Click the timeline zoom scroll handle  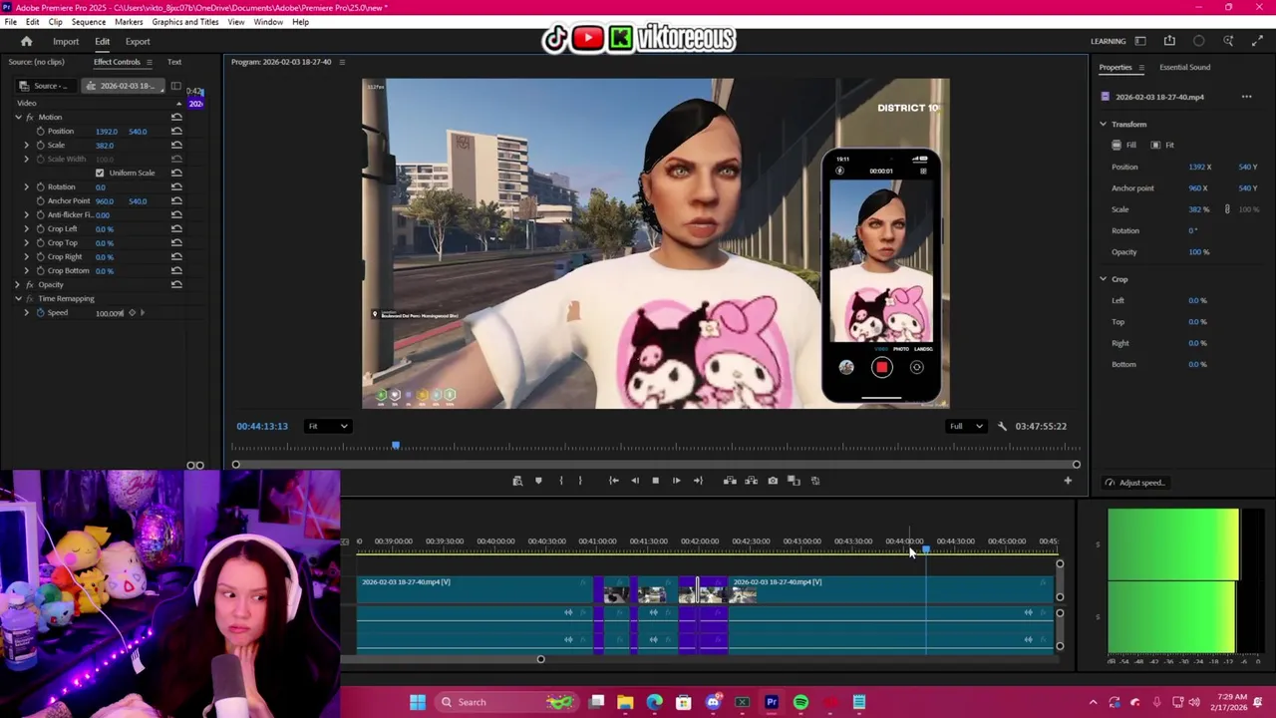(540, 659)
